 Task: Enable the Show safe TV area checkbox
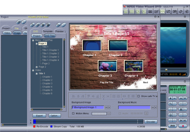click(139, 96)
